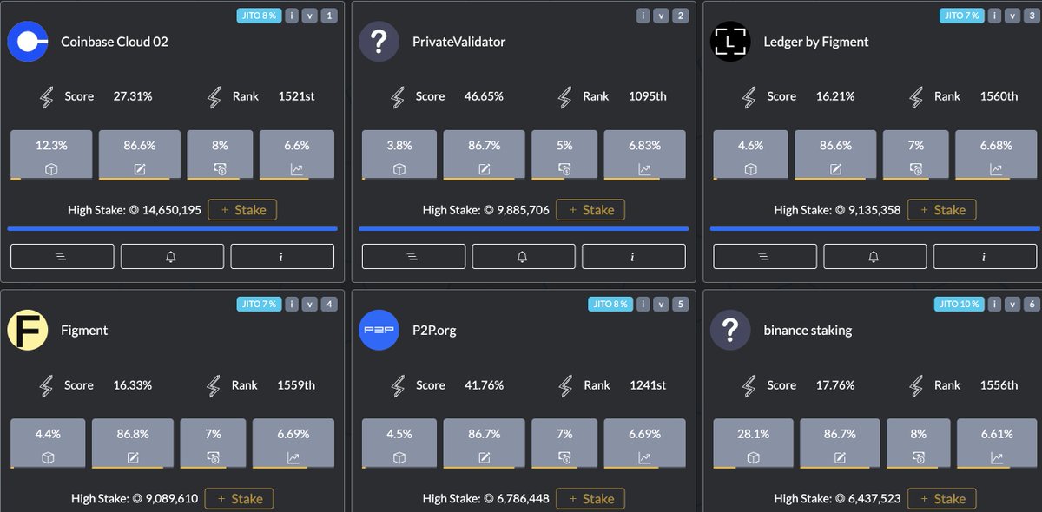Open the list menu button for Ledger by Figment

[765, 256]
